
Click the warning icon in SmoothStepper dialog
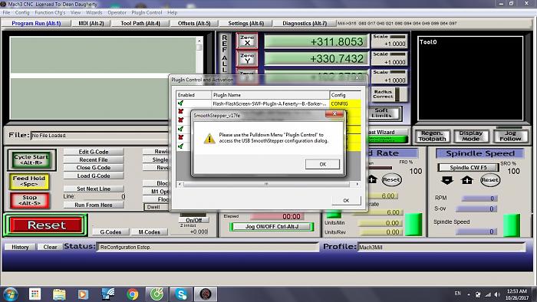(209, 138)
